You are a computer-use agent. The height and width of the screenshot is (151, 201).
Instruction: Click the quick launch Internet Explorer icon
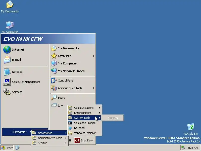tap(17, 148)
